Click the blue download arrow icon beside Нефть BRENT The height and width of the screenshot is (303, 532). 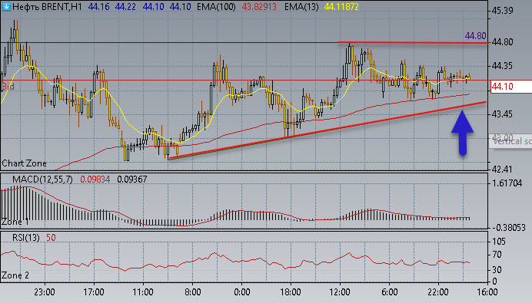pyautogui.click(x=6, y=6)
